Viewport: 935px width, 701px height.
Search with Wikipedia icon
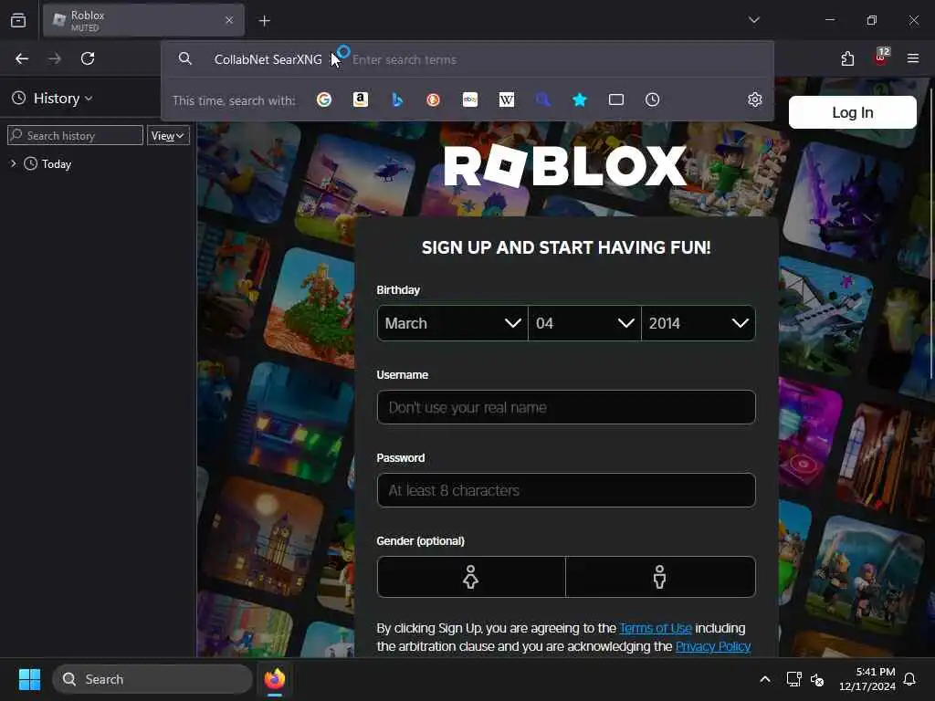pyautogui.click(x=506, y=99)
